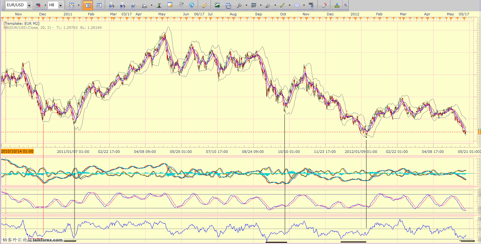Viewport: 481px width, 244px height.
Task: Click the zoom in magnifier icon
Action: [111, 5]
